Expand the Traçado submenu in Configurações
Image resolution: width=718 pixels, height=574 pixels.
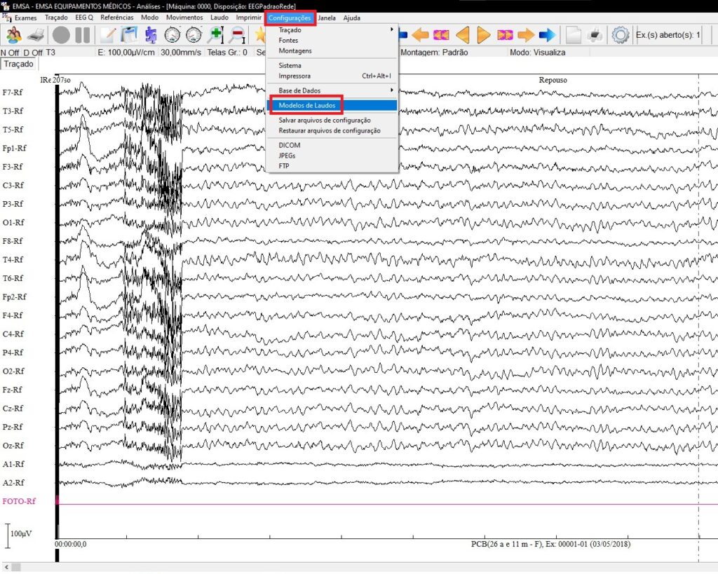click(x=290, y=30)
